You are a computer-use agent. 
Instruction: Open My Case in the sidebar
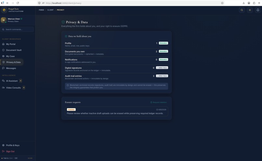tap(10, 56)
